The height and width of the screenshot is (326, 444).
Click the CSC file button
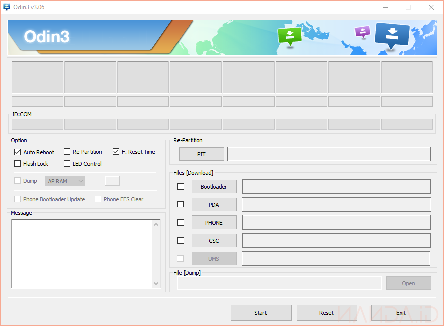[214, 241]
